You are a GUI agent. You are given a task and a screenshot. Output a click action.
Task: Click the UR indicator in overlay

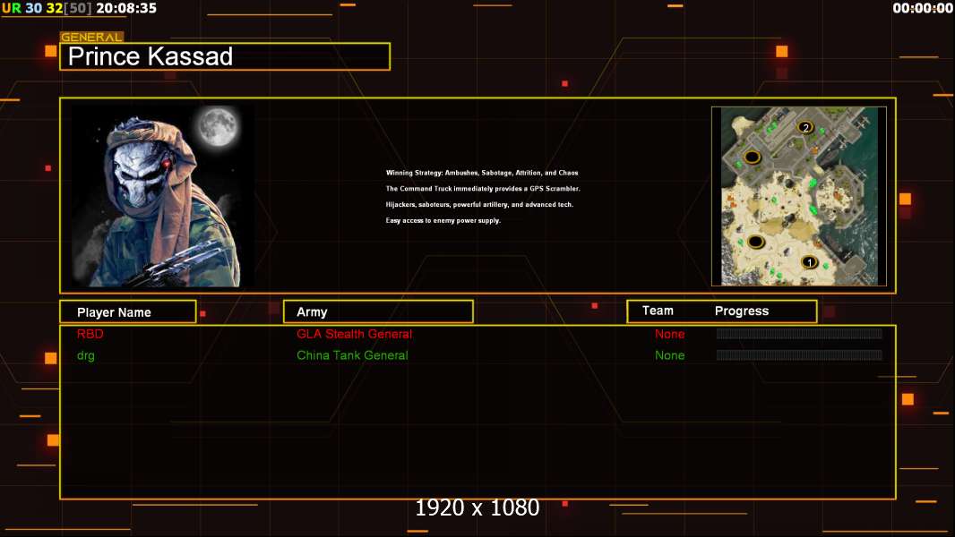[12, 8]
